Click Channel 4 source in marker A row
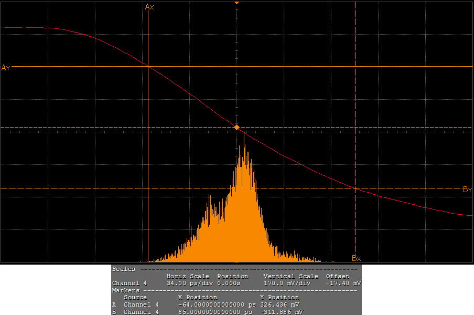Screen dimensions: 474x315 141,304
